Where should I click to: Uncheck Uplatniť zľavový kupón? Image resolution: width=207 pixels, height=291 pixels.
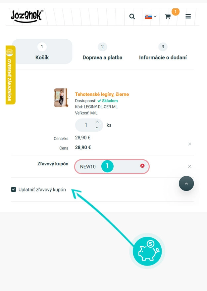14,190
